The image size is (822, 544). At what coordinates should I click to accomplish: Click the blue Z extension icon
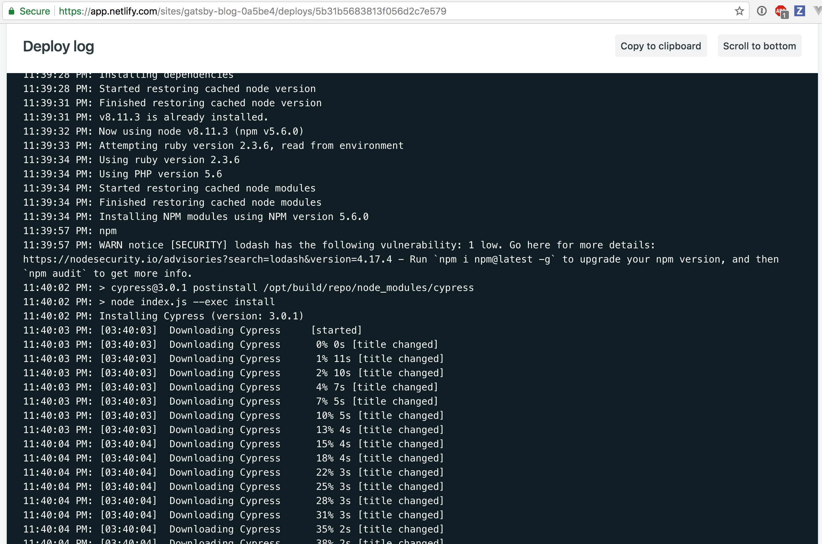tap(799, 11)
